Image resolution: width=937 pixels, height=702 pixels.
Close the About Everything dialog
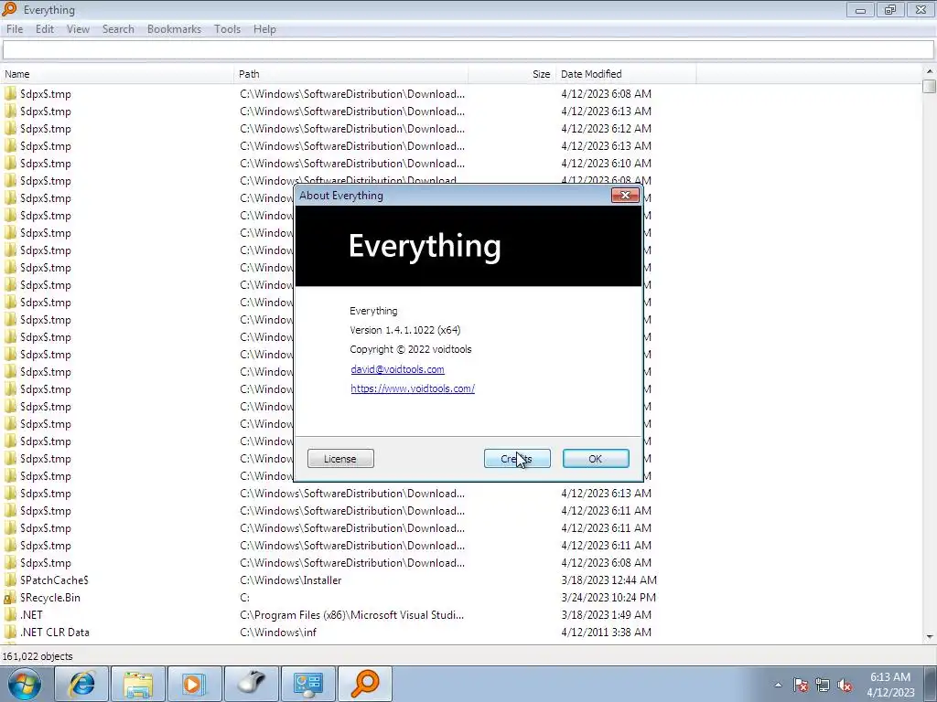click(625, 196)
